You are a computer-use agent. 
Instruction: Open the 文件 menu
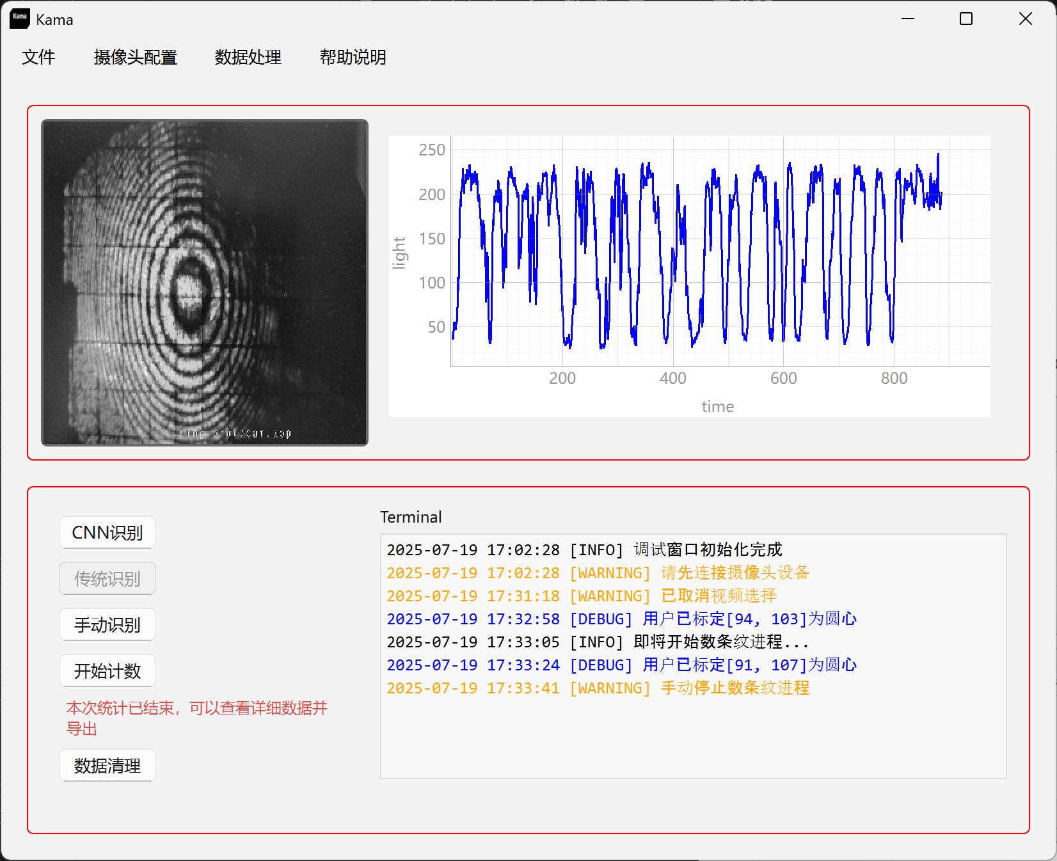click(x=38, y=58)
